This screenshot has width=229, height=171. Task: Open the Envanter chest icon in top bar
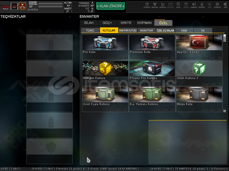click(170, 5)
